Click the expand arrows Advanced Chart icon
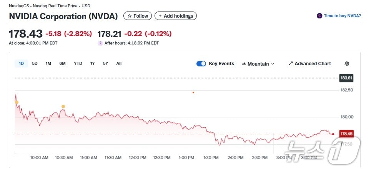 coord(291,64)
